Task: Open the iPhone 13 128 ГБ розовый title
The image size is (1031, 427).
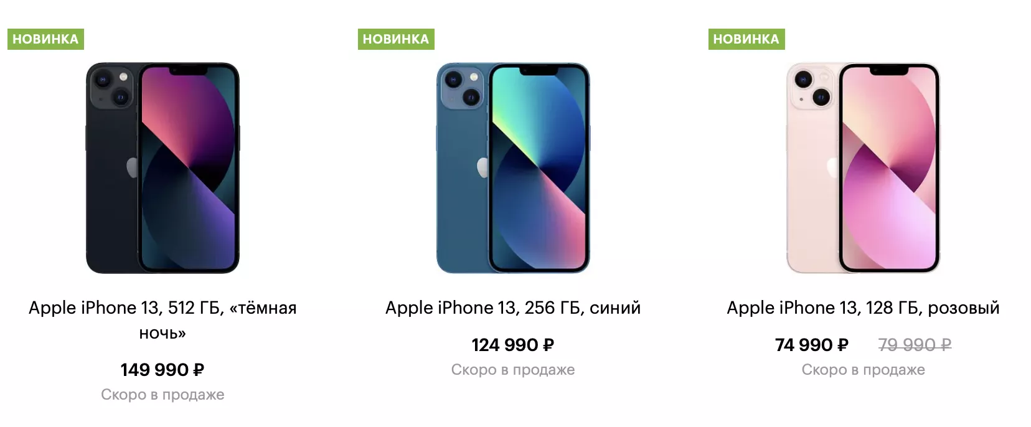Action: click(x=863, y=307)
